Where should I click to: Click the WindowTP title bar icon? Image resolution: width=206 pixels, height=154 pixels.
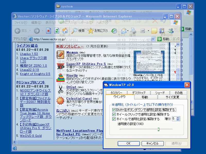(106, 85)
